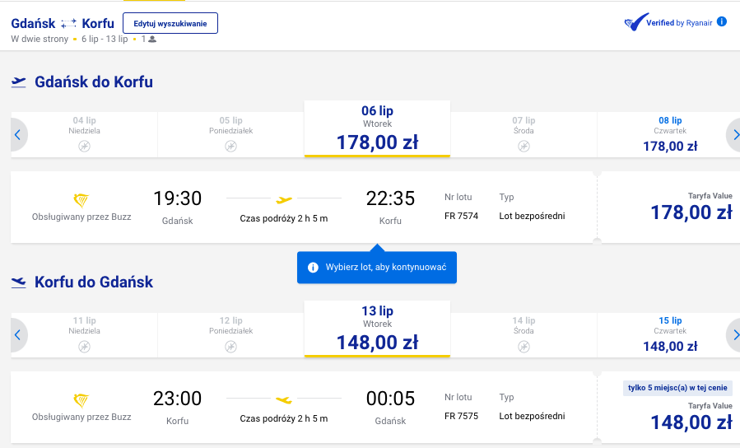
Task: Show earlier return dates with left arrow
Action: [x=18, y=335]
